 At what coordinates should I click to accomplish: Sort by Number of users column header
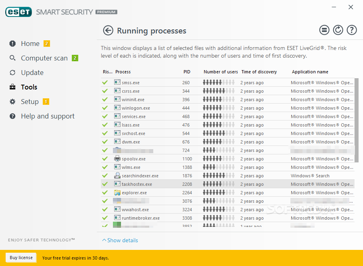221,72
